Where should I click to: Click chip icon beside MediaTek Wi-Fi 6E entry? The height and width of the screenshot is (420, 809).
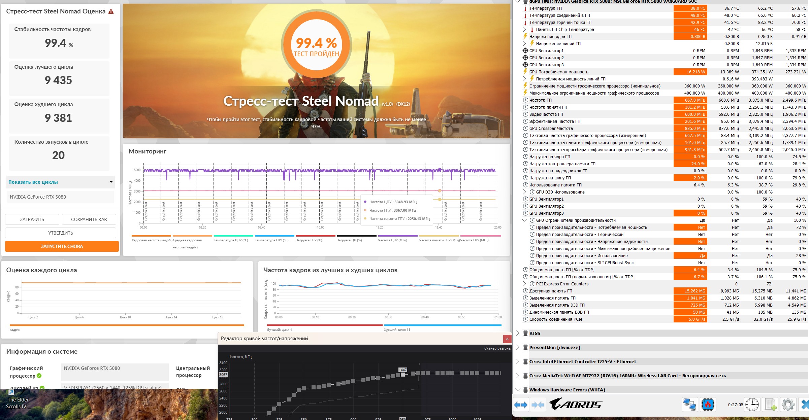(525, 376)
